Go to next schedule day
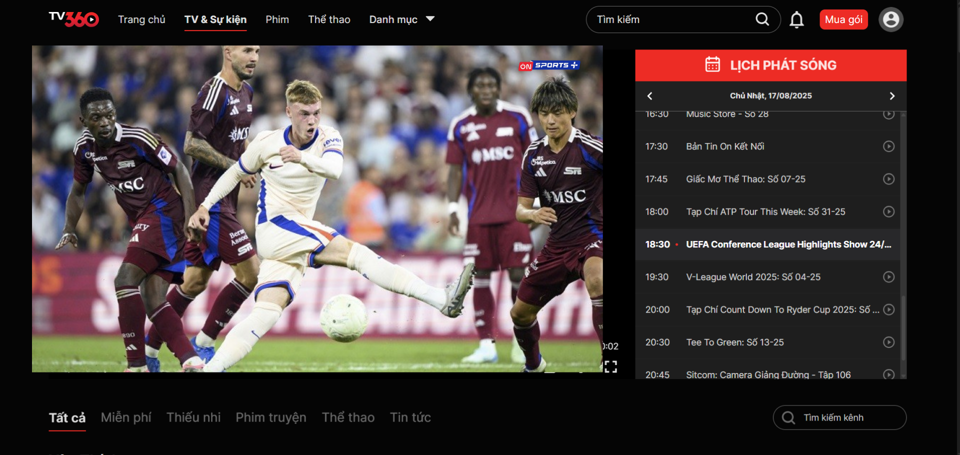Viewport: 960px width, 455px height. pos(892,96)
